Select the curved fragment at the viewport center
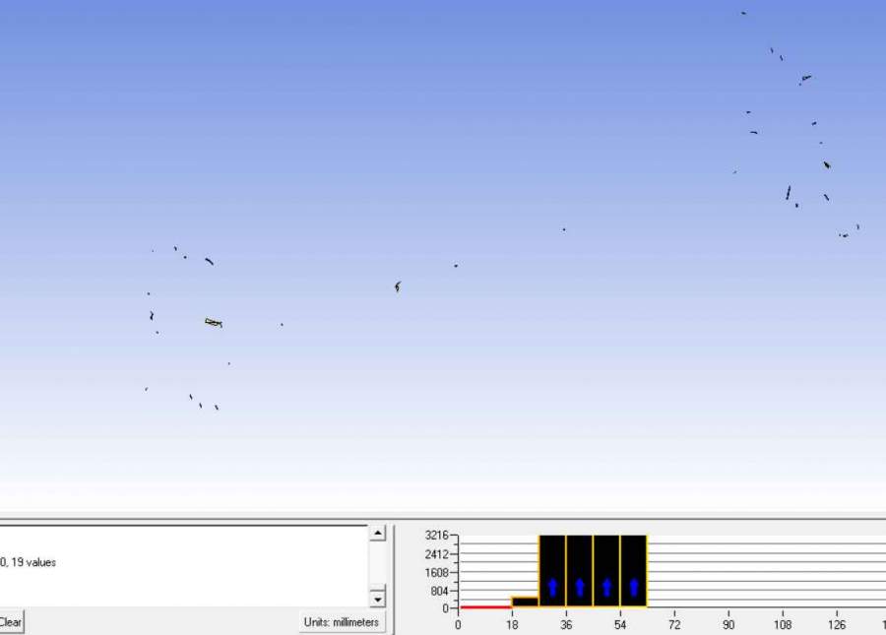The image size is (886, 635). point(398,287)
